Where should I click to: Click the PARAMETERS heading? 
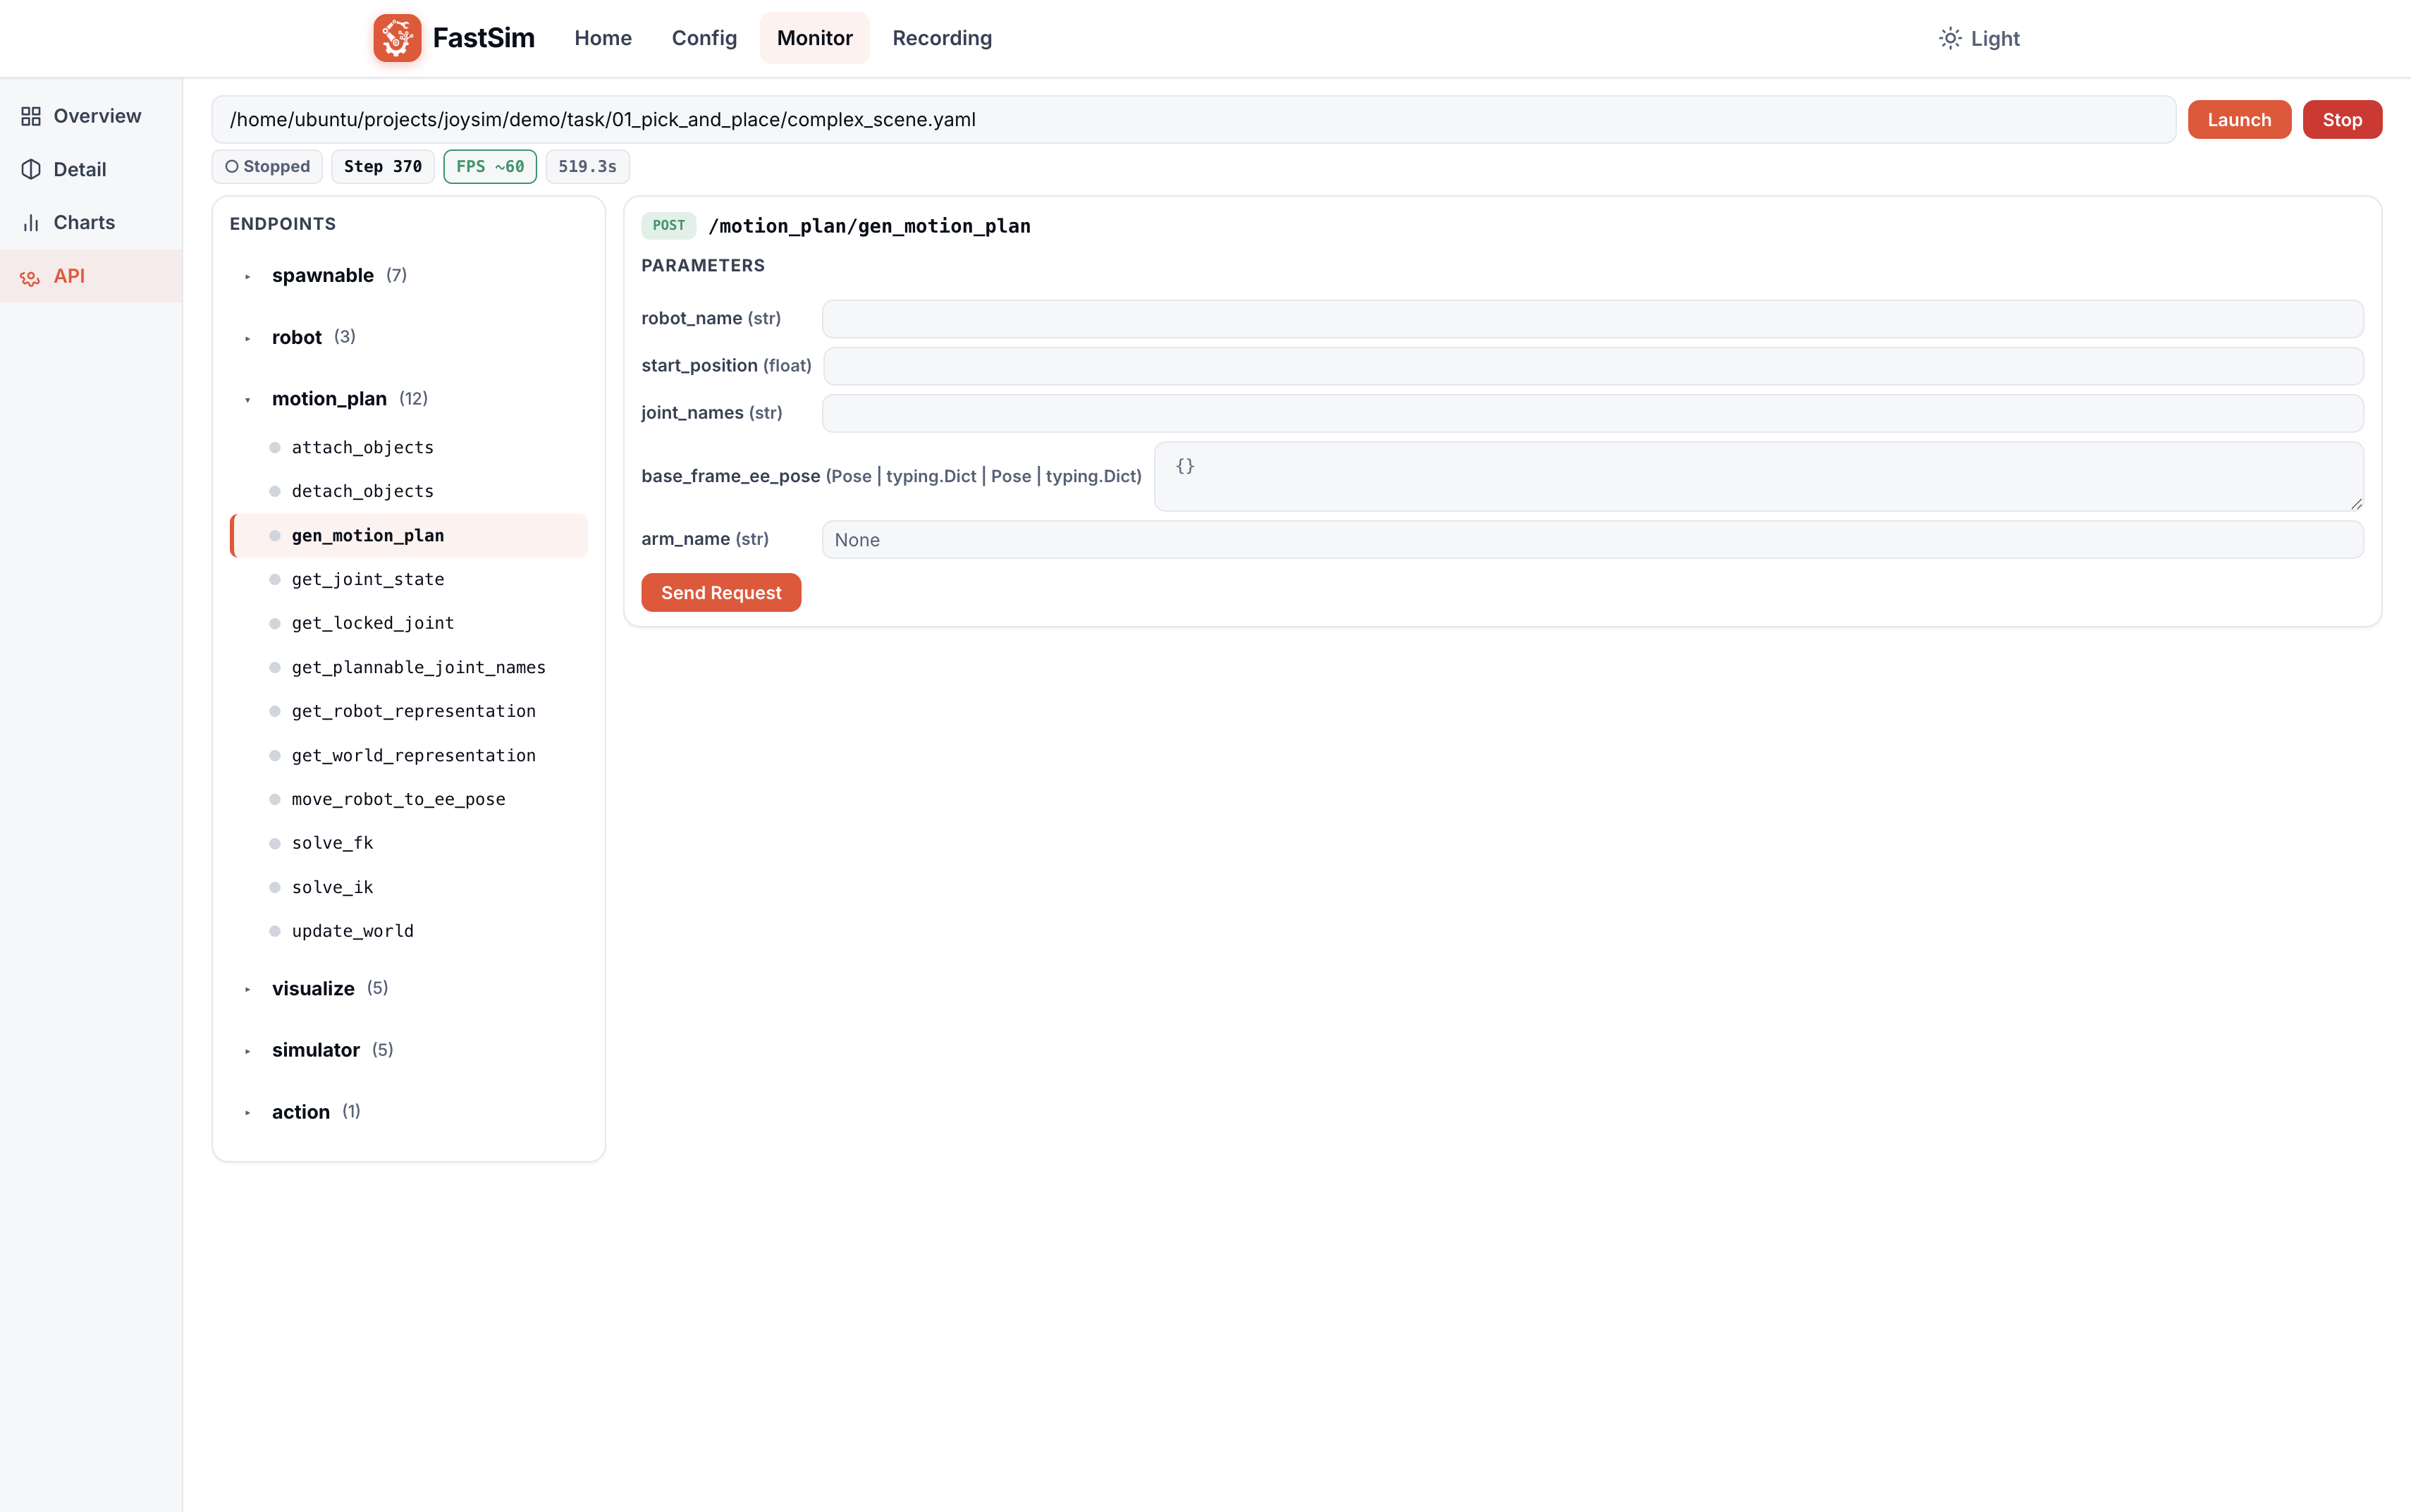[x=703, y=266]
